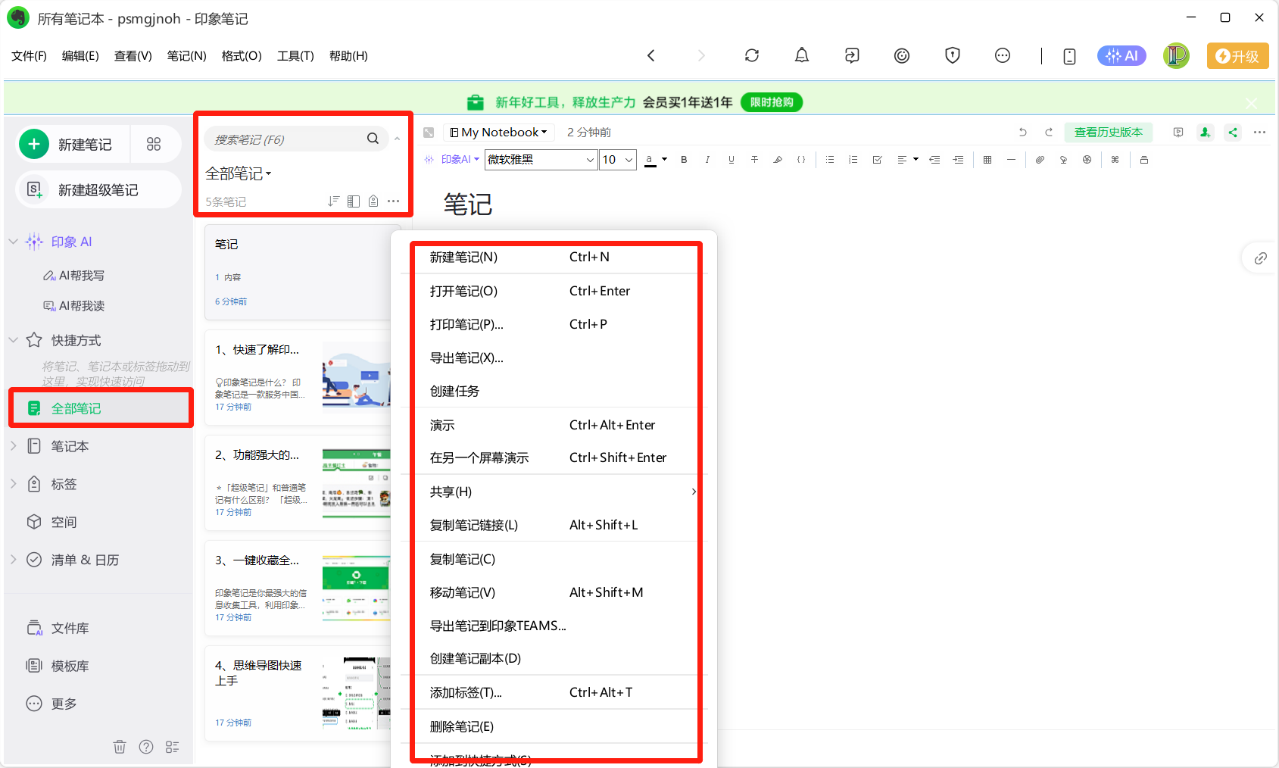
Task: Insert a table into the note
Action: tap(987, 160)
